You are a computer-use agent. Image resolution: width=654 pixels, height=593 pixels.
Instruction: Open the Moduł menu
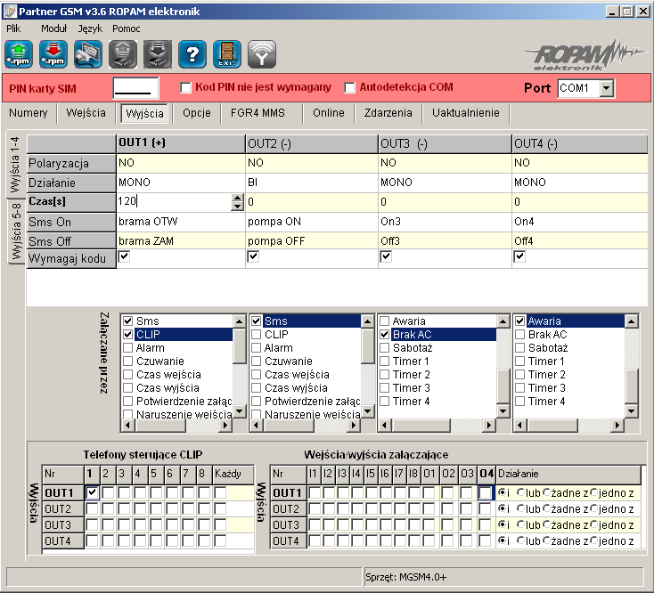coord(53,28)
